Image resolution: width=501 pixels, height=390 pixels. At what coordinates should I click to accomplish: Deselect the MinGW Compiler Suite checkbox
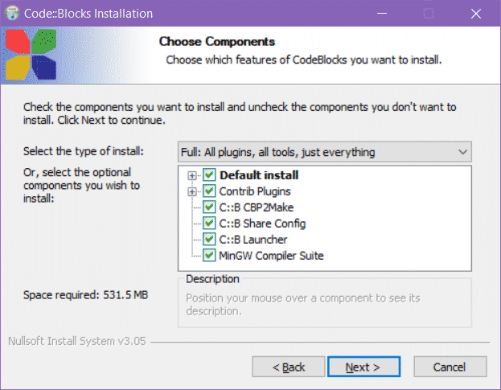click(209, 256)
